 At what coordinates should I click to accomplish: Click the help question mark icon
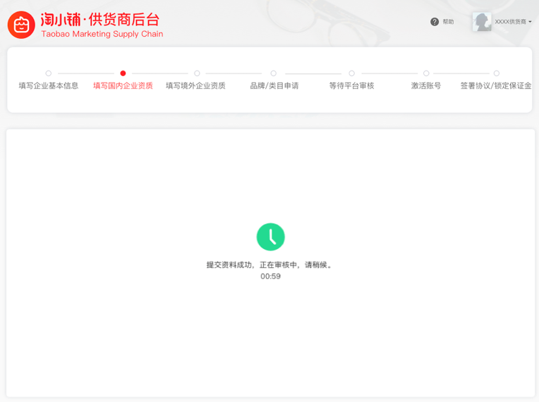coord(435,22)
